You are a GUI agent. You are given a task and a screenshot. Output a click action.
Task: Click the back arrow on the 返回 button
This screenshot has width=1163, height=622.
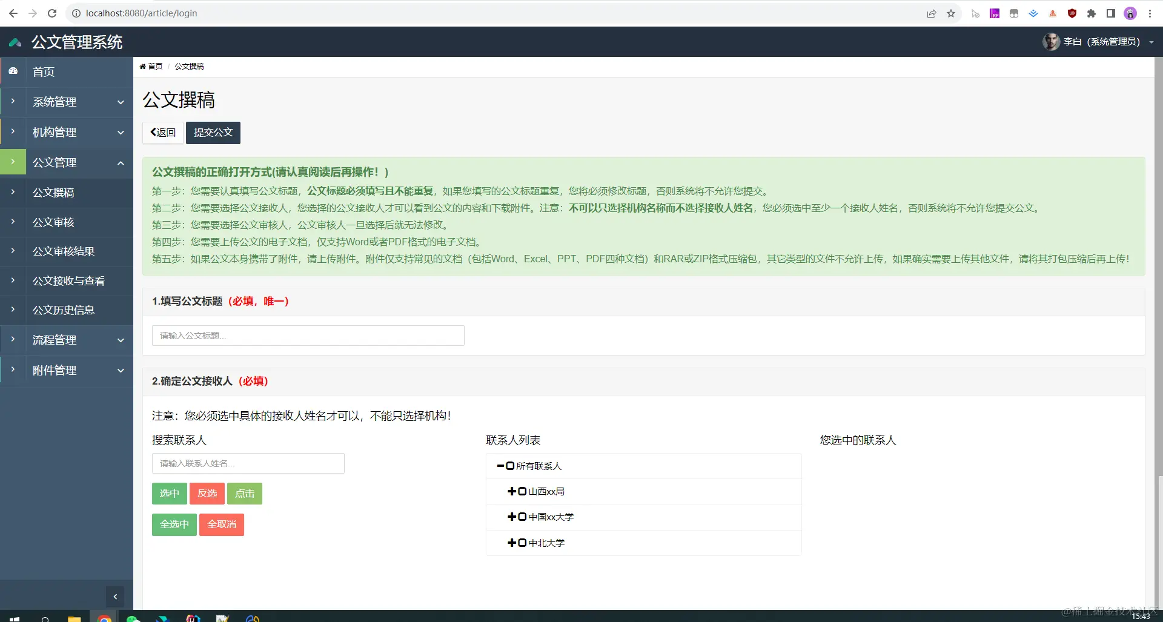[x=153, y=132]
